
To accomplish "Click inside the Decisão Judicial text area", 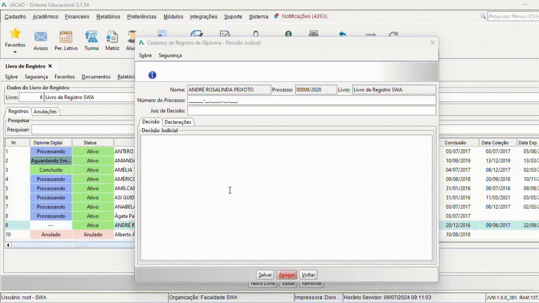I will (286, 198).
